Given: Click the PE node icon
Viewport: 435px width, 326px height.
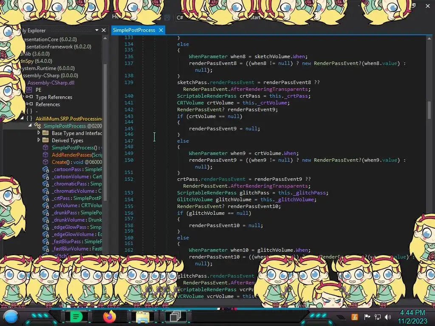Looking at the screenshot, I should pos(29,90).
